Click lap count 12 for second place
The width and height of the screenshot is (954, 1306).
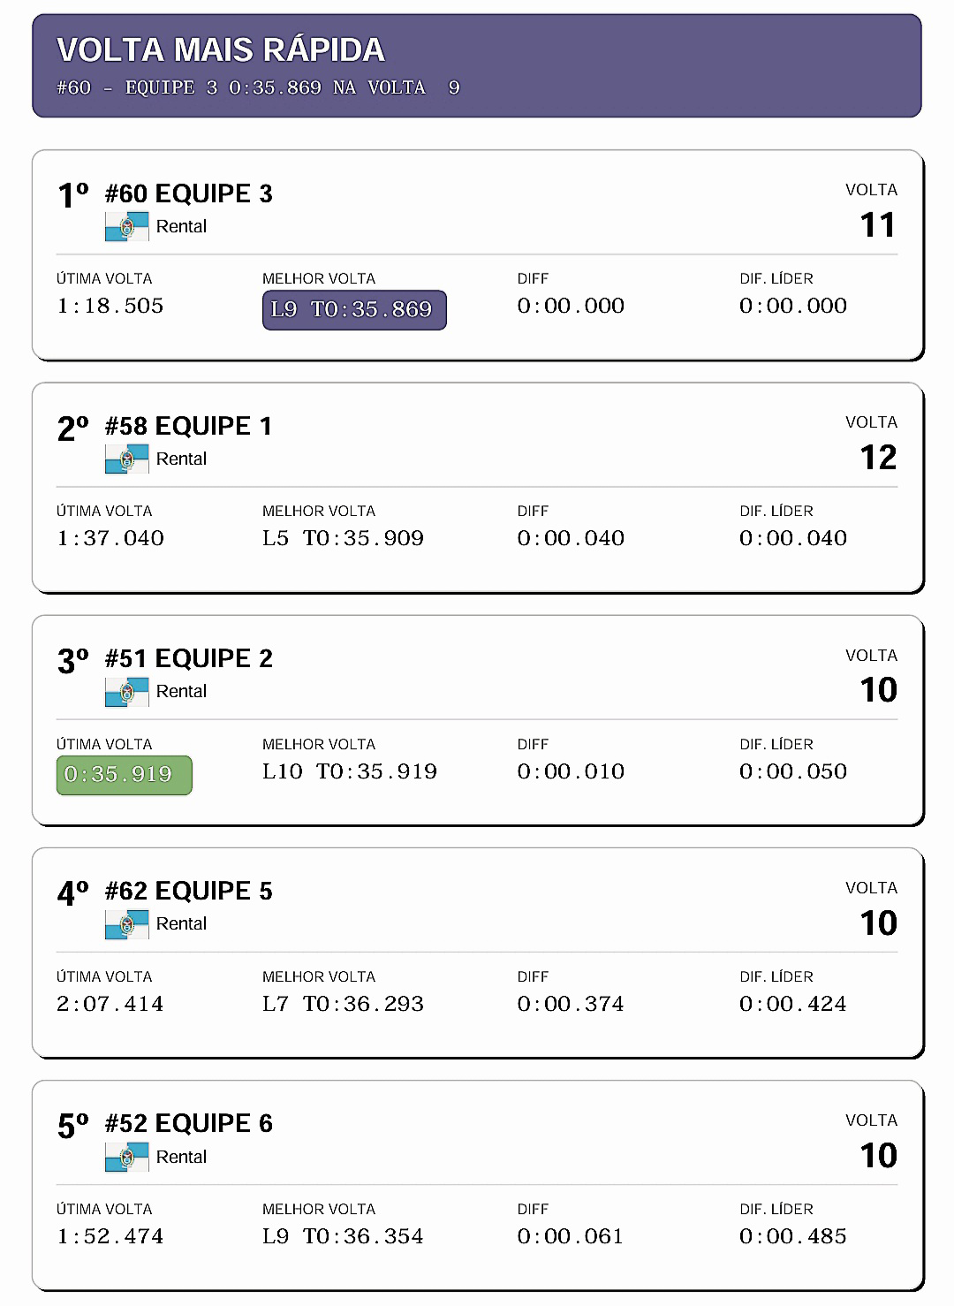[x=877, y=458]
